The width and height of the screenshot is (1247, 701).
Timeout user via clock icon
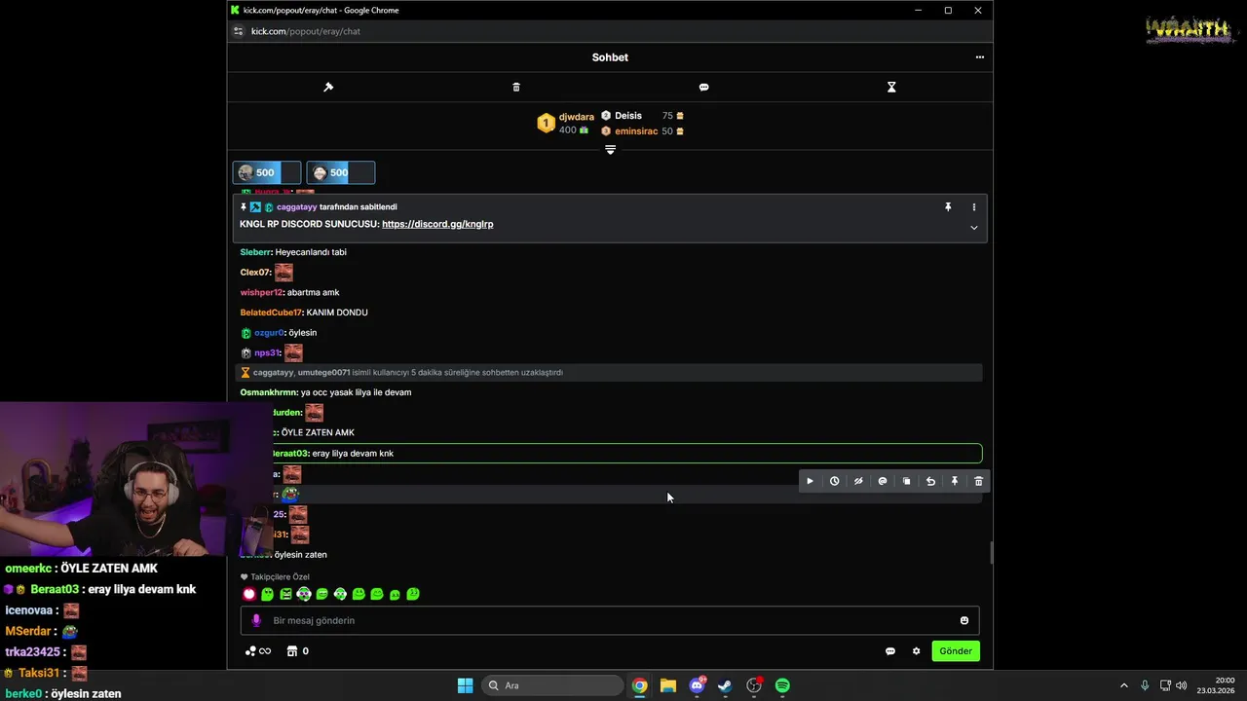tap(834, 481)
